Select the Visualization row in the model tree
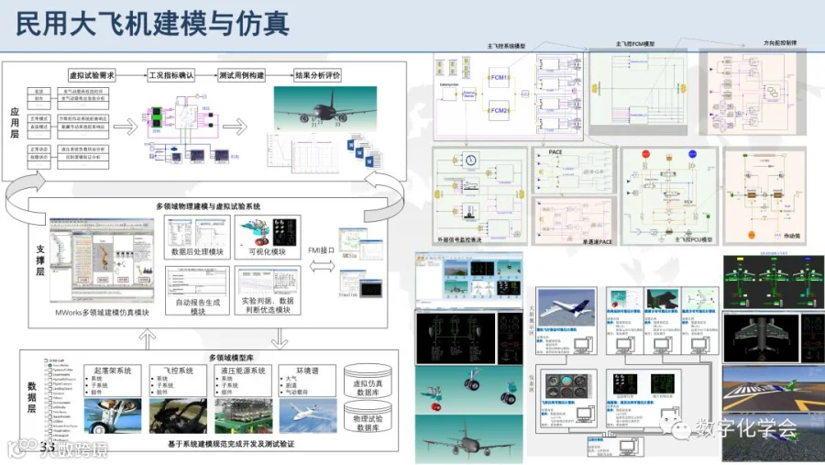Viewport: 825px width, 465px height. pyautogui.click(x=59, y=431)
